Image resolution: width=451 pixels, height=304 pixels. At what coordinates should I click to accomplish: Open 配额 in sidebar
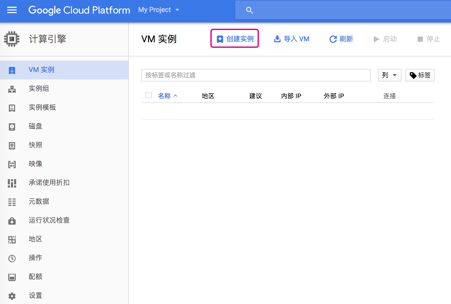click(x=64, y=277)
